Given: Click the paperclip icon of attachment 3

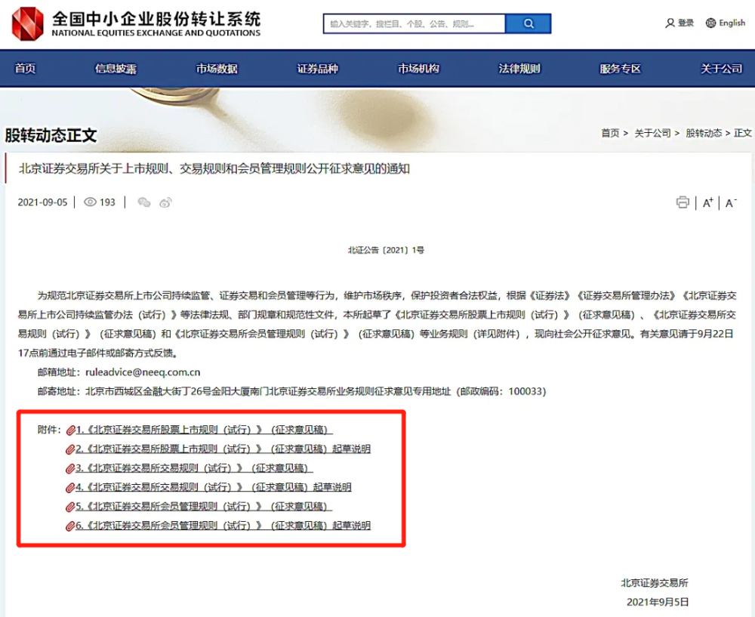Looking at the screenshot, I should 70,469.
